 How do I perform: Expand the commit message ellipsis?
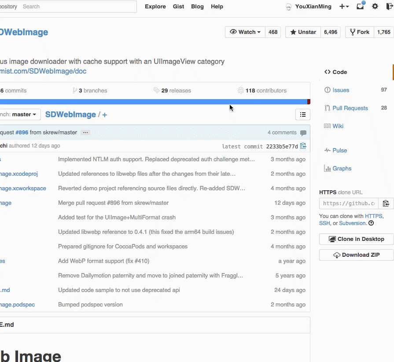click(85, 133)
